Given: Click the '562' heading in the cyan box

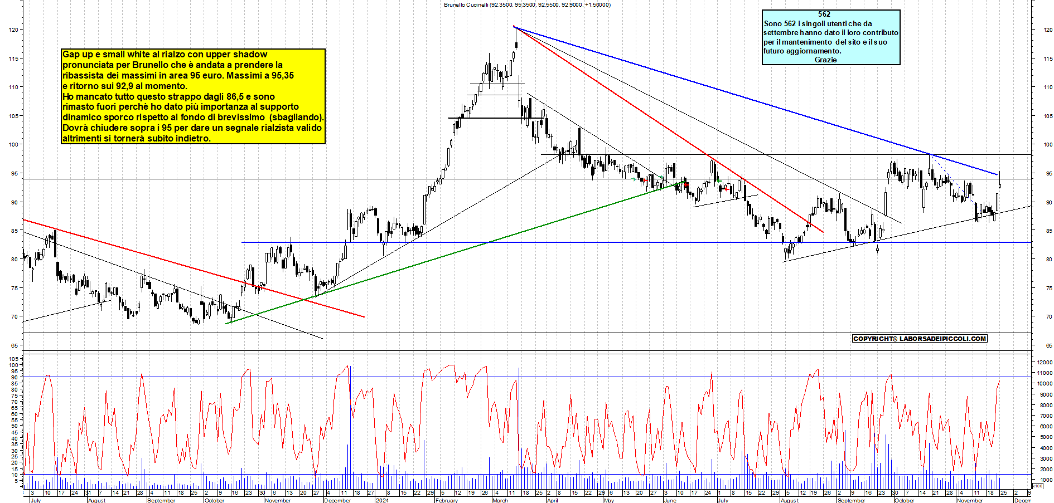Looking at the screenshot, I should (824, 14).
